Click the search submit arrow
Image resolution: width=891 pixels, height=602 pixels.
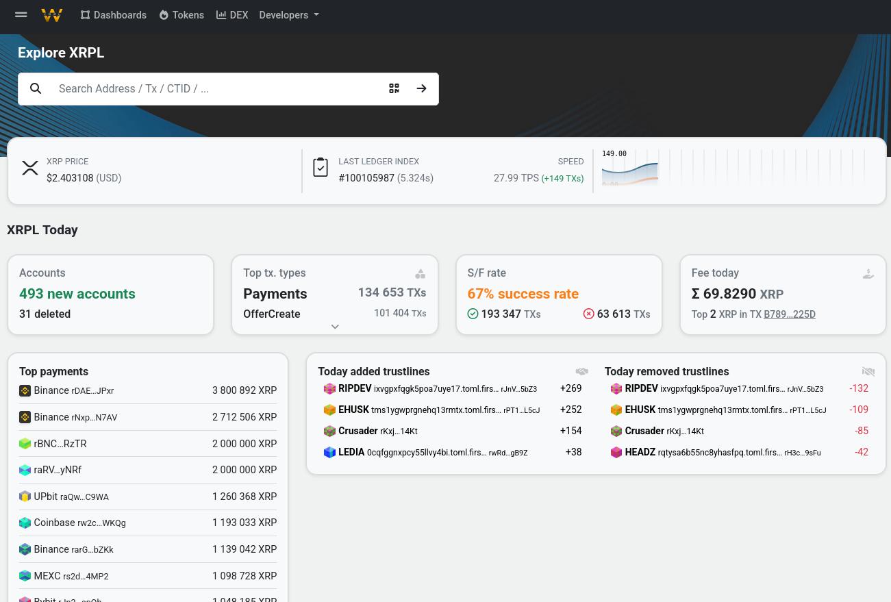point(421,88)
